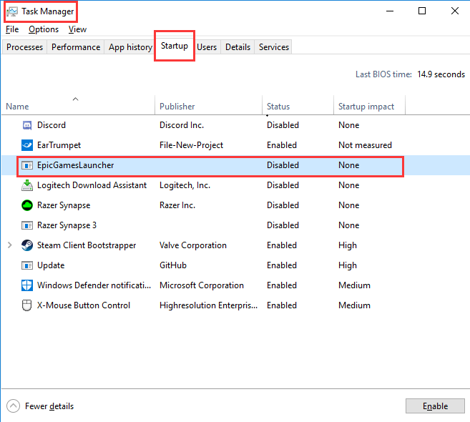Click Not measured impact for EarTrumpet
Screen dimensions: 470x422
click(365, 145)
